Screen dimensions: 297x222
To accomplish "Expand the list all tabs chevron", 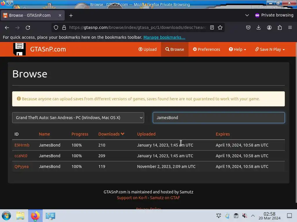I will 247,15.
